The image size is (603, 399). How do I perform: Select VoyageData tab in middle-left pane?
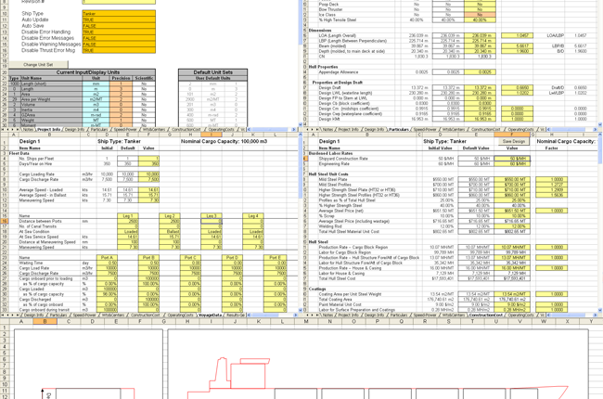[210, 315]
